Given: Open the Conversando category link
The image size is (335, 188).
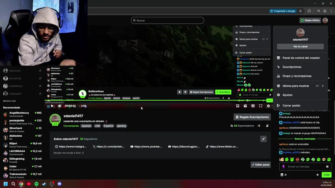Looking at the screenshot, I should coord(71,126).
